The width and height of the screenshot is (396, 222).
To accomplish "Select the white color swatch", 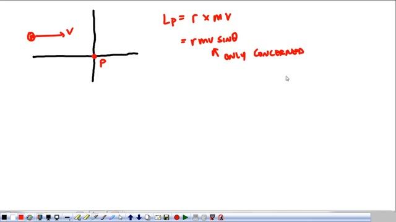I will [x=12, y=217].
